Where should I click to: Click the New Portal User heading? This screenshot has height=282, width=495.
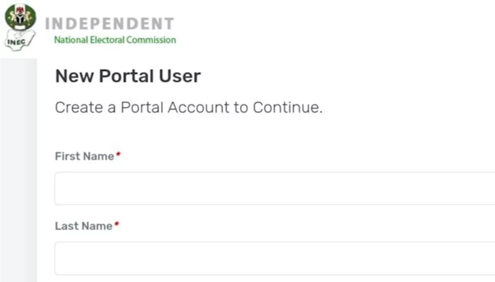(x=128, y=76)
